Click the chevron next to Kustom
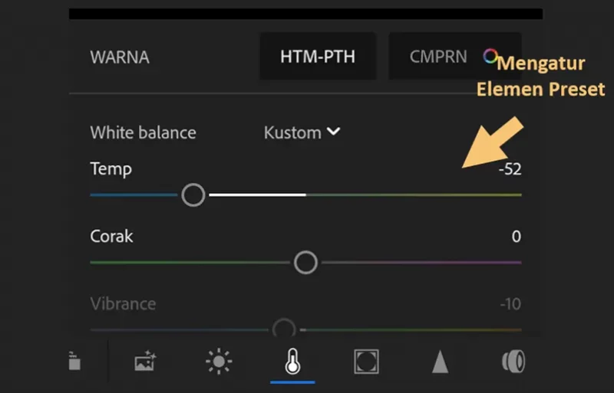The height and width of the screenshot is (393, 614). (333, 132)
